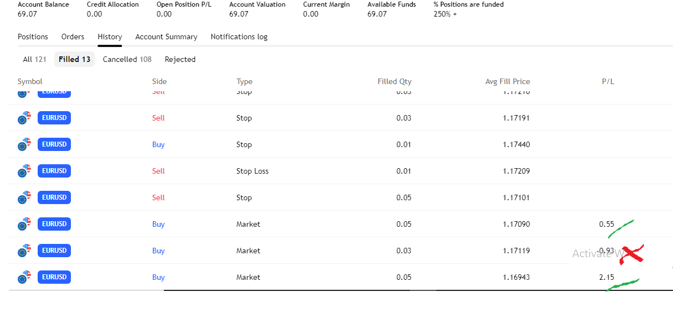Viewport: 673px width, 323px height.
Task: Show the Rejected orders filter
Action: (180, 59)
